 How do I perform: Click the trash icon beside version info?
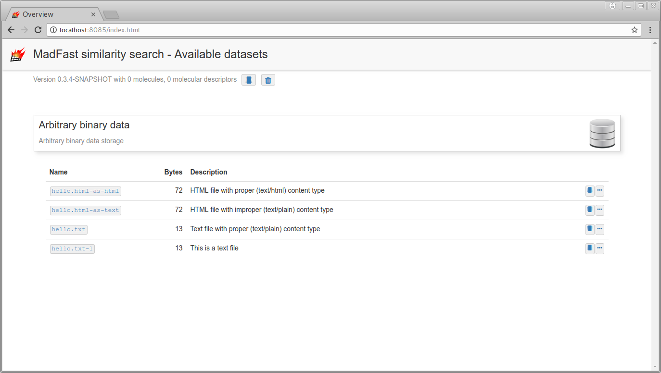point(268,80)
